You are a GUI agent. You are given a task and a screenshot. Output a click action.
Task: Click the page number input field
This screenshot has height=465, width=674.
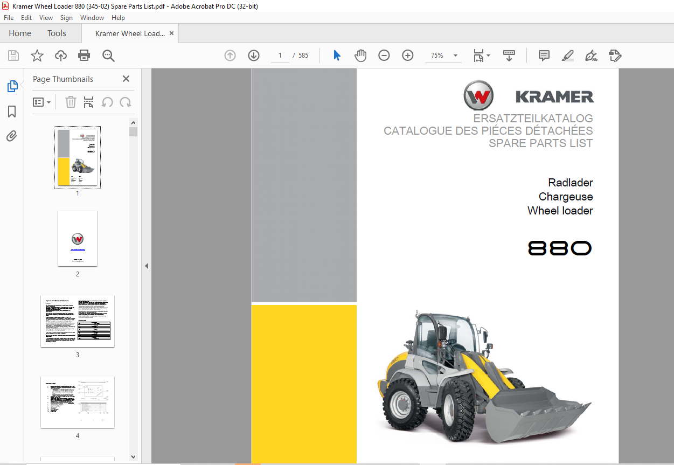(280, 55)
